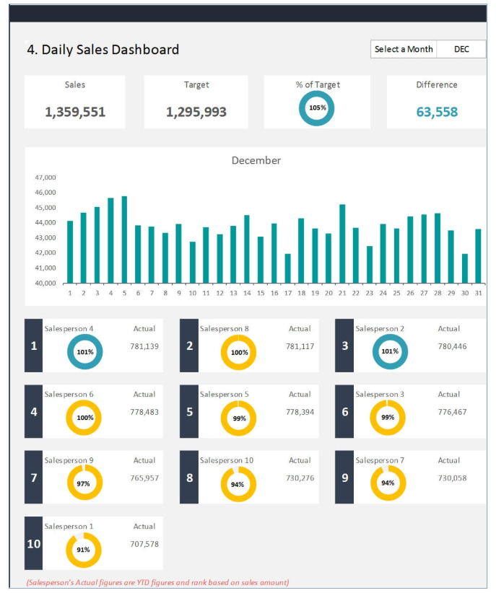Image resolution: width=496 pixels, height=593 pixels.
Task: Select Salesperson 5's 99% donut chart
Action: point(239,418)
